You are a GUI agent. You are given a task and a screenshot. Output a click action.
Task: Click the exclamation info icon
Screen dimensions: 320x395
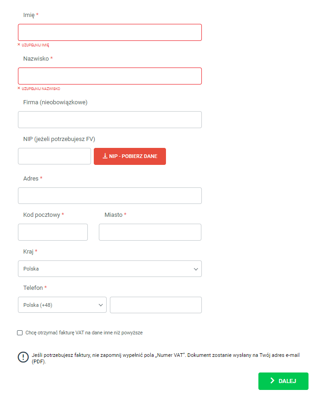(x=23, y=357)
